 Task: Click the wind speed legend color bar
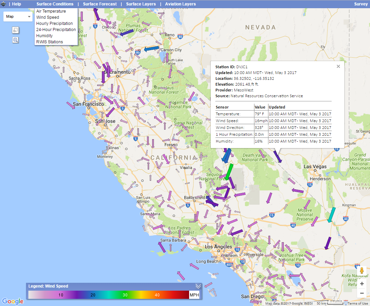point(109,295)
